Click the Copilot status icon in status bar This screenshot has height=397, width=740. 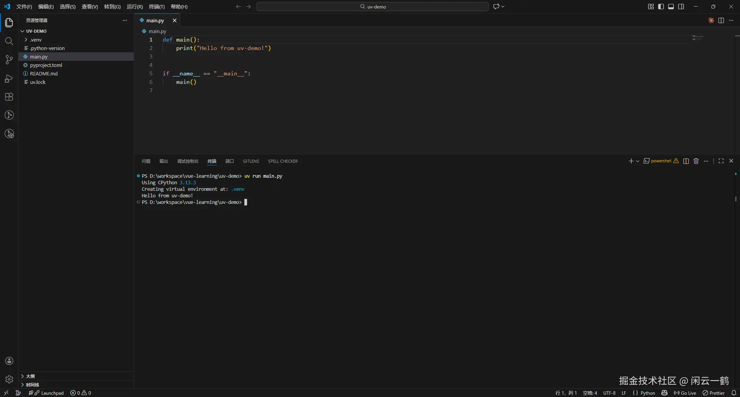(x=664, y=393)
